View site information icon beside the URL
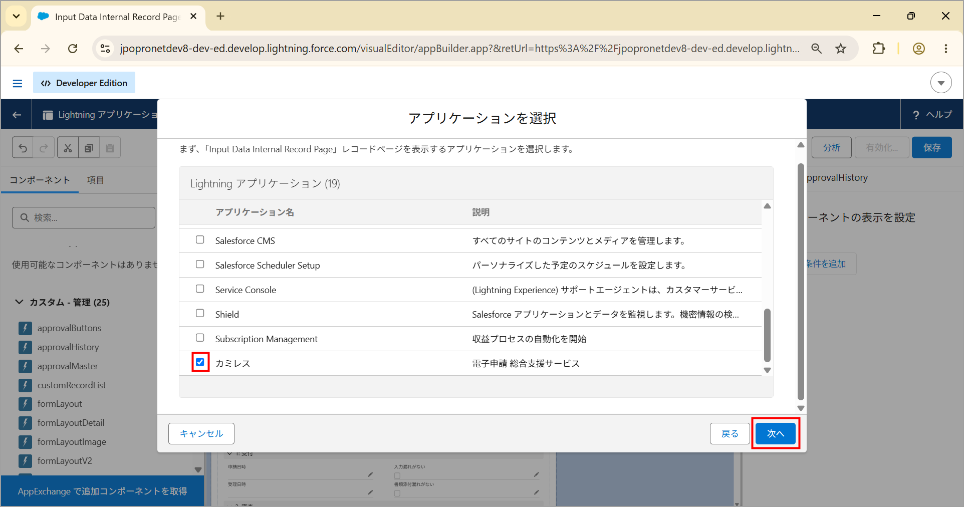 (x=105, y=49)
